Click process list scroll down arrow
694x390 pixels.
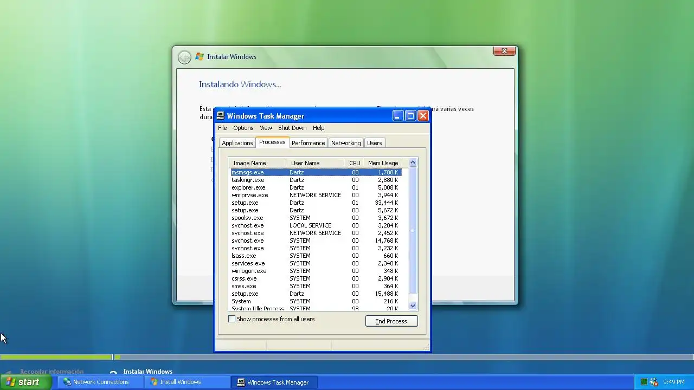pyautogui.click(x=413, y=306)
